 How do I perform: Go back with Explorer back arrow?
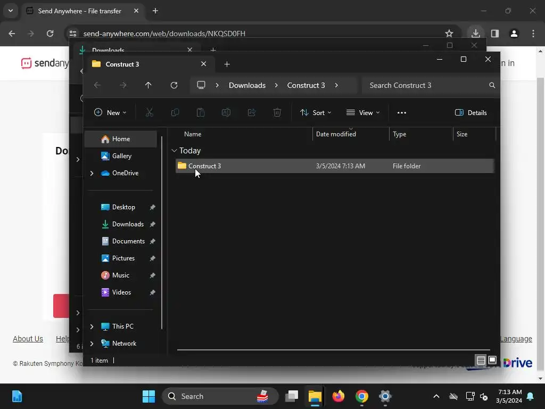[x=97, y=85]
